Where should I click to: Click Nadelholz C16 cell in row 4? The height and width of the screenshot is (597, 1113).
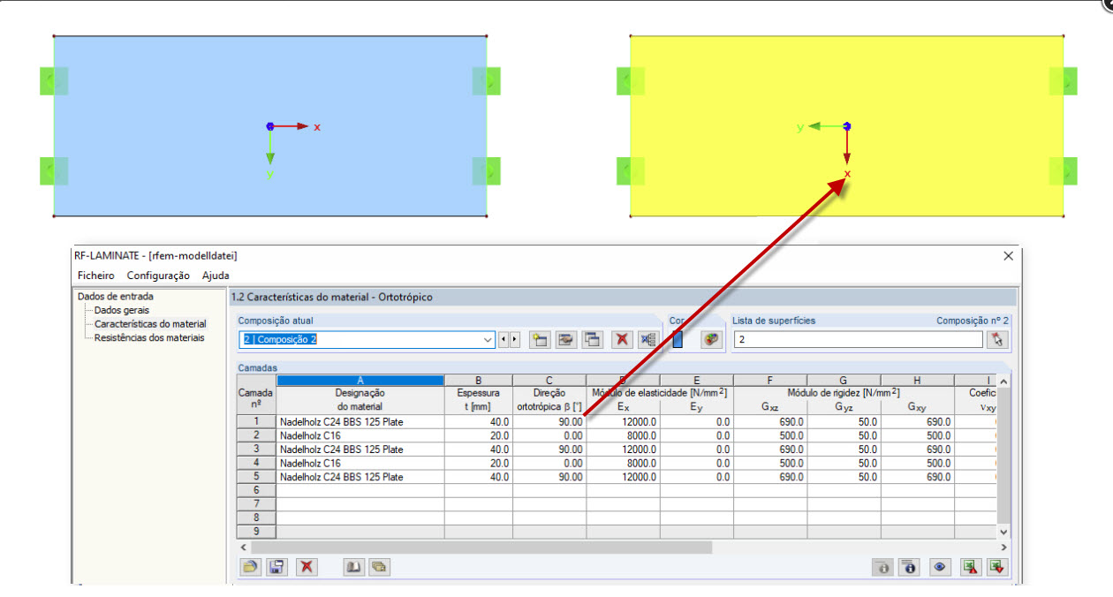tap(360, 463)
